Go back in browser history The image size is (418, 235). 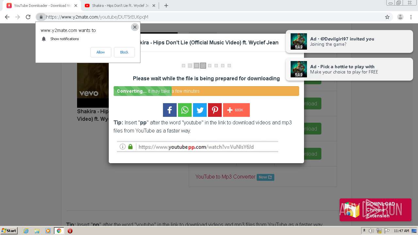point(7,17)
